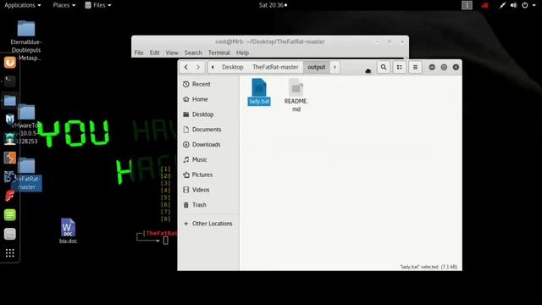Select the output path bar segment
Image resolution: width=542 pixels, height=305 pixels.
click(316, 67)
